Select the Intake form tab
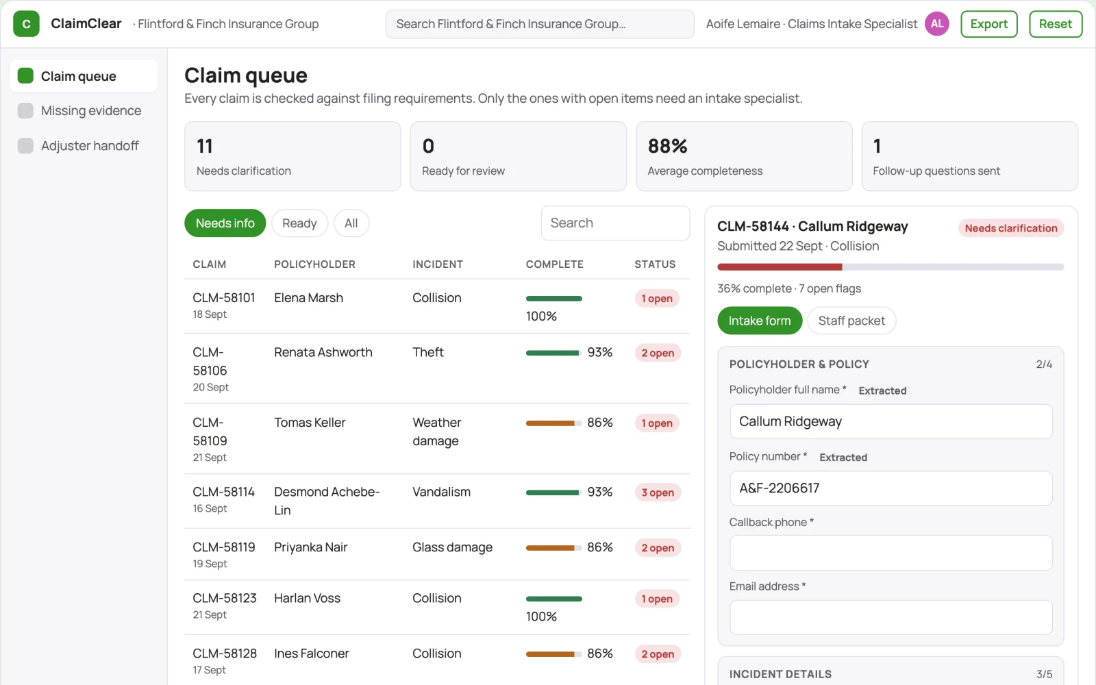The width and height of the screenshot is (1096, 685). [x=760, y=321]
